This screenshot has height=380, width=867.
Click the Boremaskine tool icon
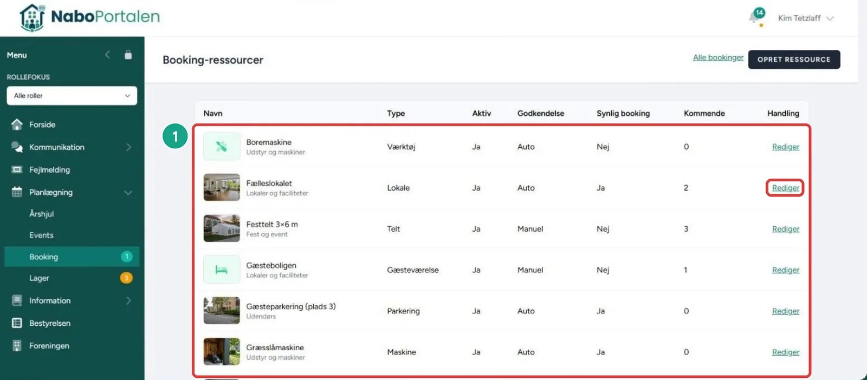(222, 146)
